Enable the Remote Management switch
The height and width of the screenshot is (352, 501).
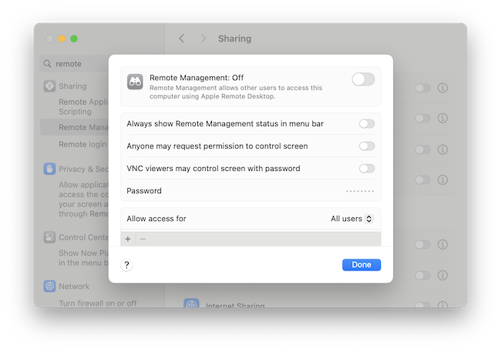point(363,79)
